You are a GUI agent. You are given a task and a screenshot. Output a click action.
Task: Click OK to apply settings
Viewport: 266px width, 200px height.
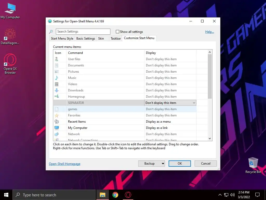(180, 164)
